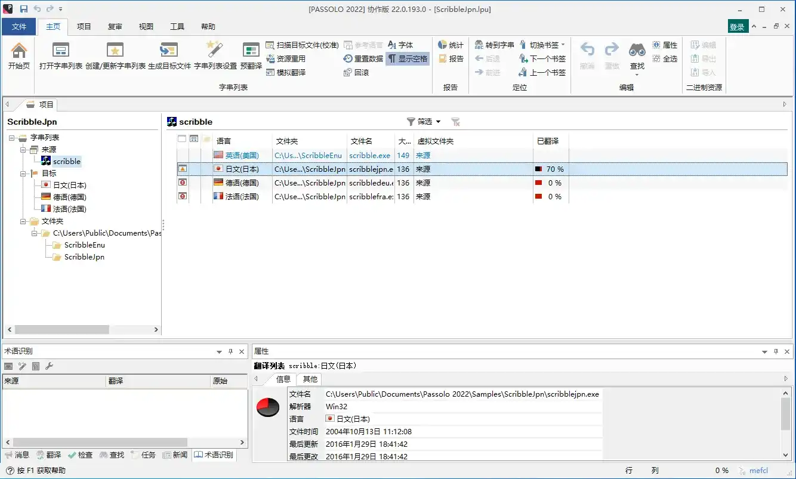Viewport: 796px width, 479px height.
Task: Run 预翻译 pre-translate
Action: coord(251,56)
